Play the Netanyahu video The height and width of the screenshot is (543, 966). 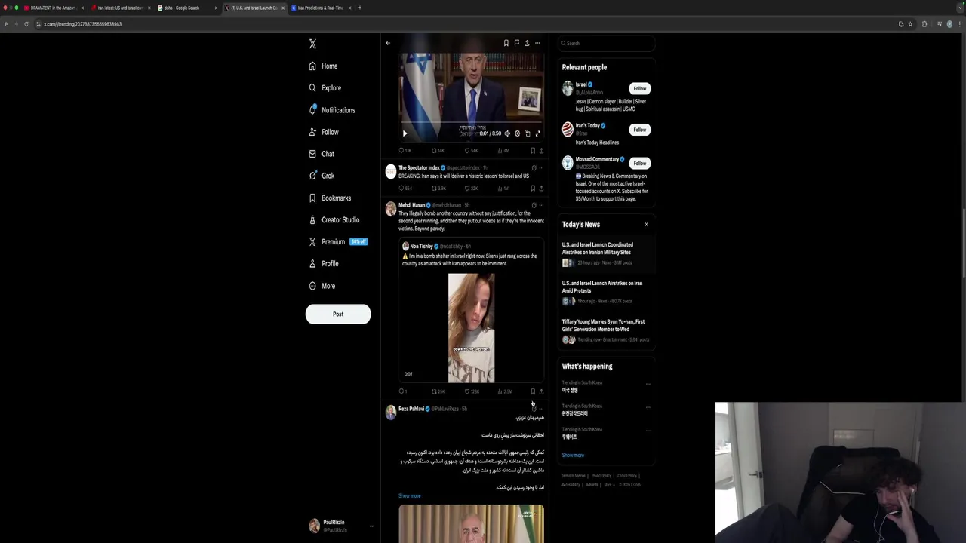pos(405,133)
